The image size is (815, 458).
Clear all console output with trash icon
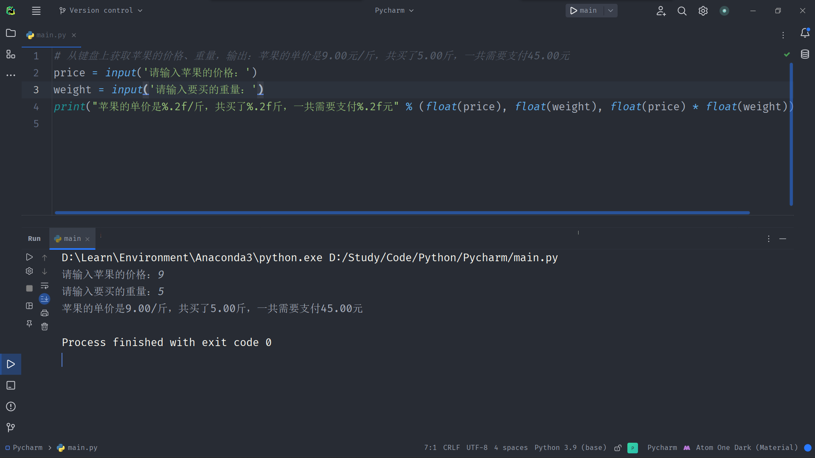click(45, 327)
